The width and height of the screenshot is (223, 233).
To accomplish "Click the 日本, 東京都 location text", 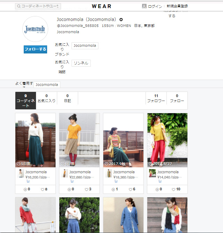I will pos(144,26).
